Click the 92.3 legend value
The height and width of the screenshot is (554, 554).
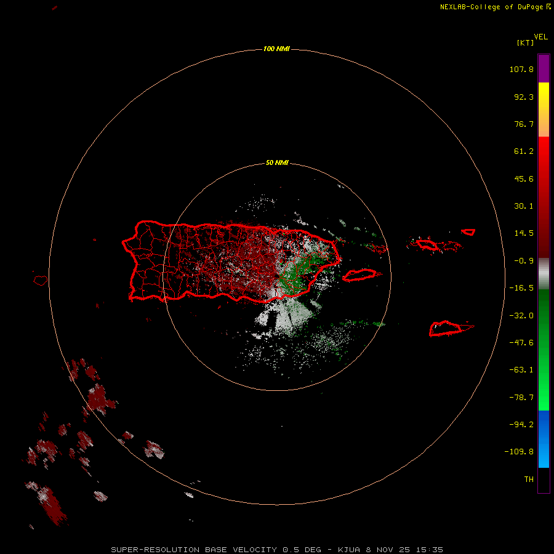click(x=524, y=97)
